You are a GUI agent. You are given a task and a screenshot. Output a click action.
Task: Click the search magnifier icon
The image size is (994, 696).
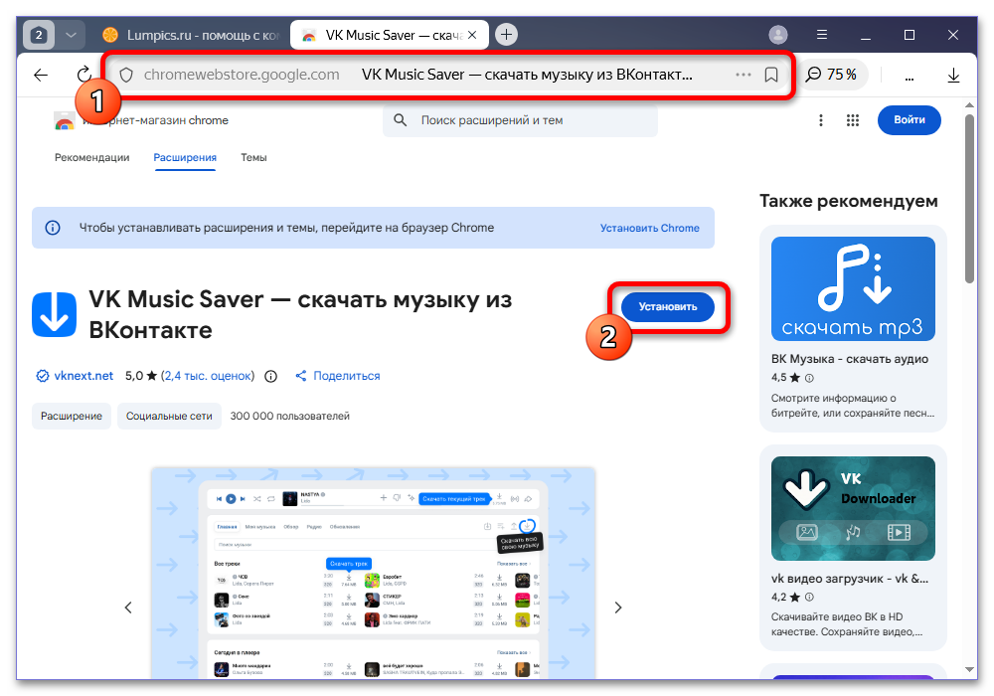pyautogui.click(x=400, y=120)
